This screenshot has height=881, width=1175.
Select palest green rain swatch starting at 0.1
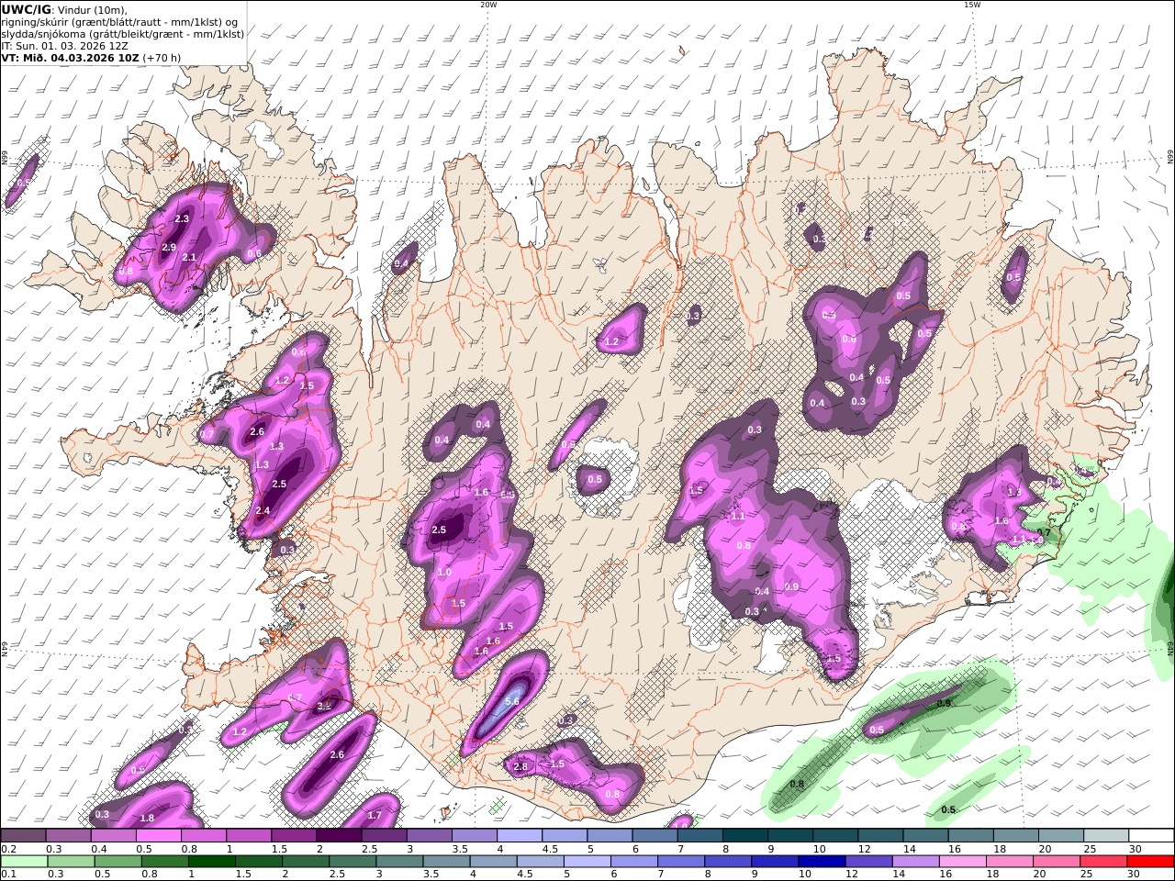[27, 862]
